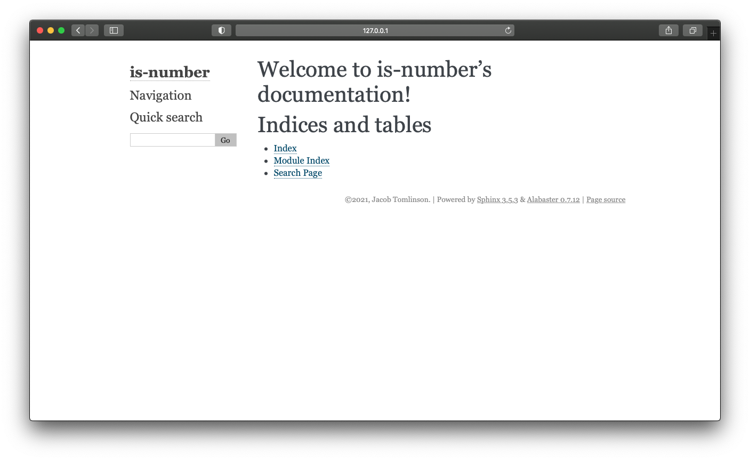Open Reader view for the page
The width and height of the screenshot is (750, 460).
(x=221, y=30)
